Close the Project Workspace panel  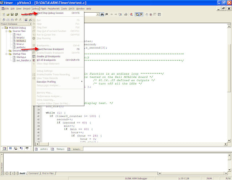(x=30, y=24)
